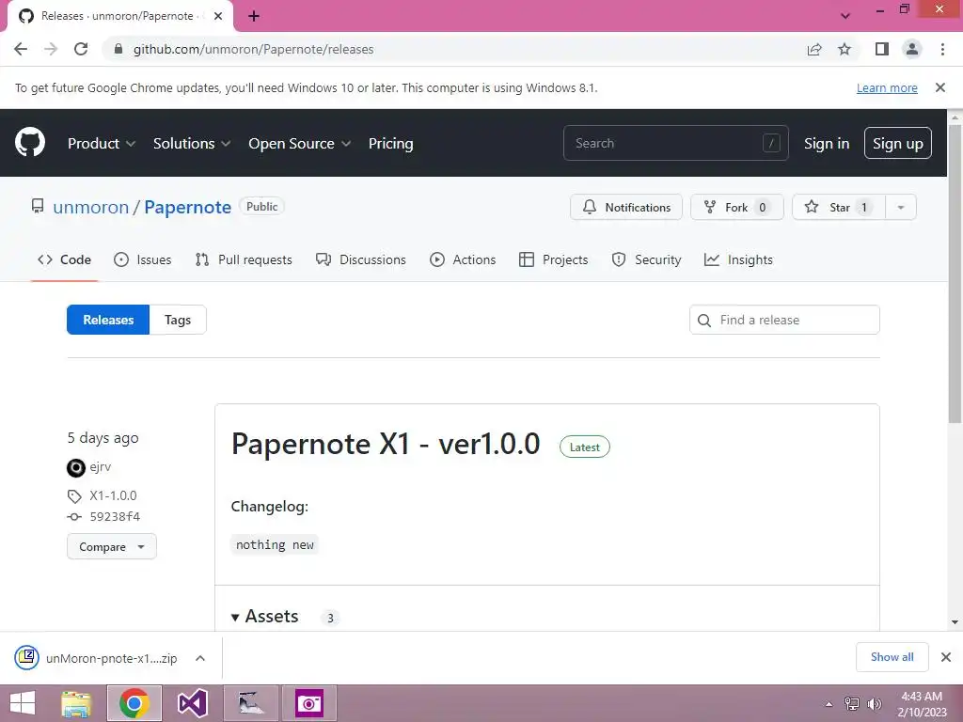Click the ejrv author avatar
Screen dimensions: 963x722
75,468
